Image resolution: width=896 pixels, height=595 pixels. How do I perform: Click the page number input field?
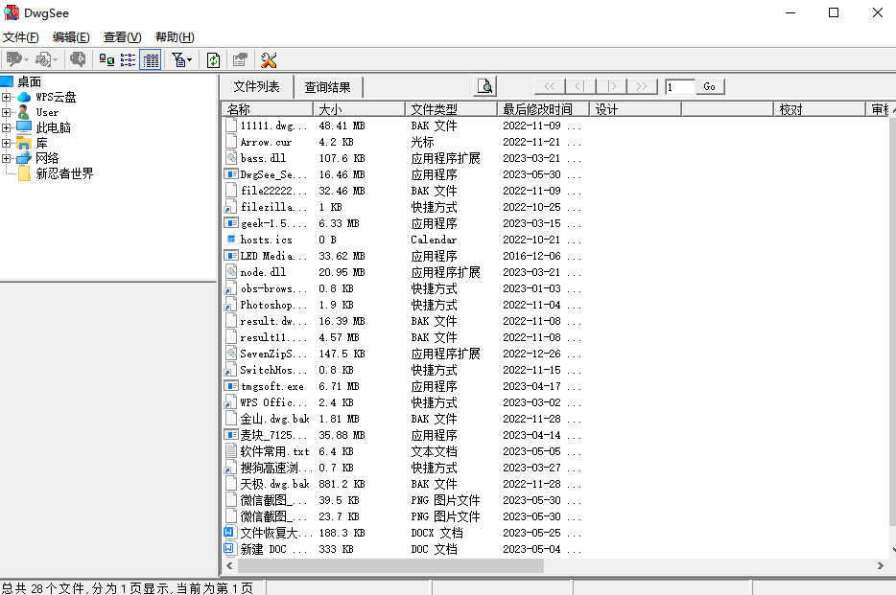pyautogui.click(x=679, y=87)
